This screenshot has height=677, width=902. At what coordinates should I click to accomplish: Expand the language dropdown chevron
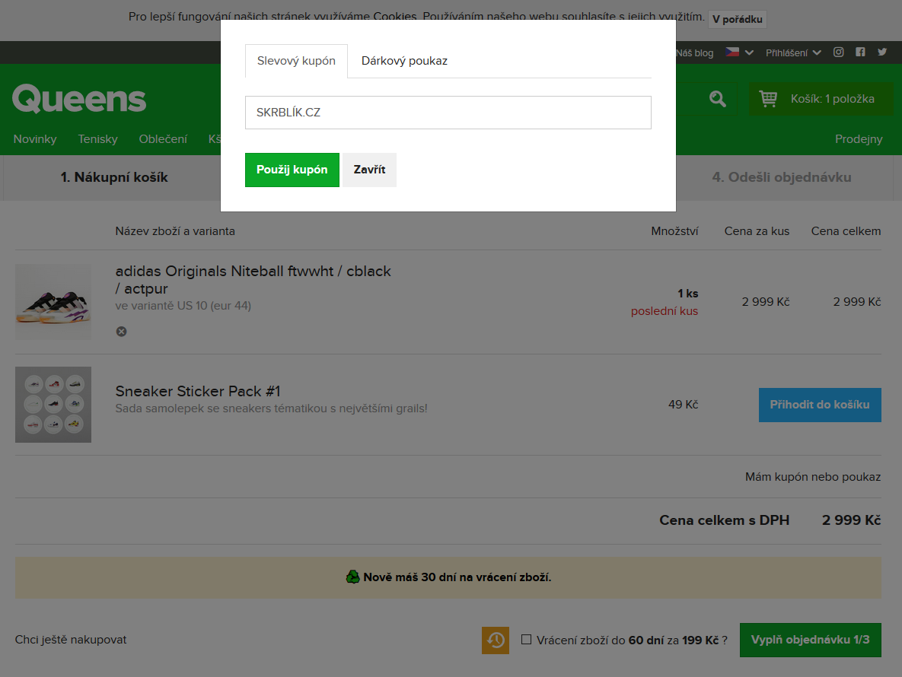pos(749,53)
